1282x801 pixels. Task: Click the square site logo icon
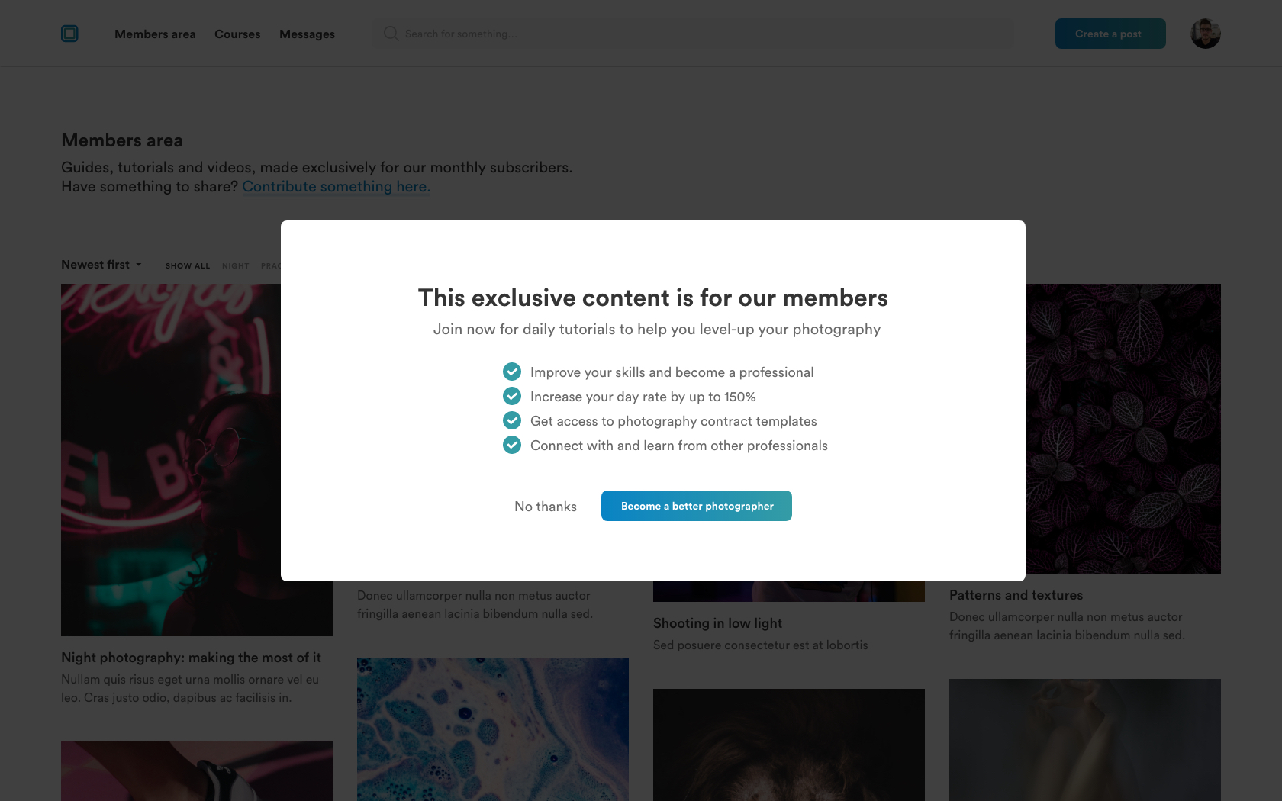[69, 34]
